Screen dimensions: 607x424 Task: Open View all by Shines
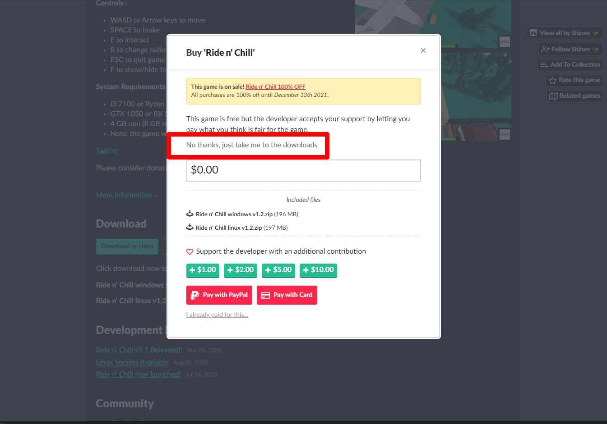565,33
